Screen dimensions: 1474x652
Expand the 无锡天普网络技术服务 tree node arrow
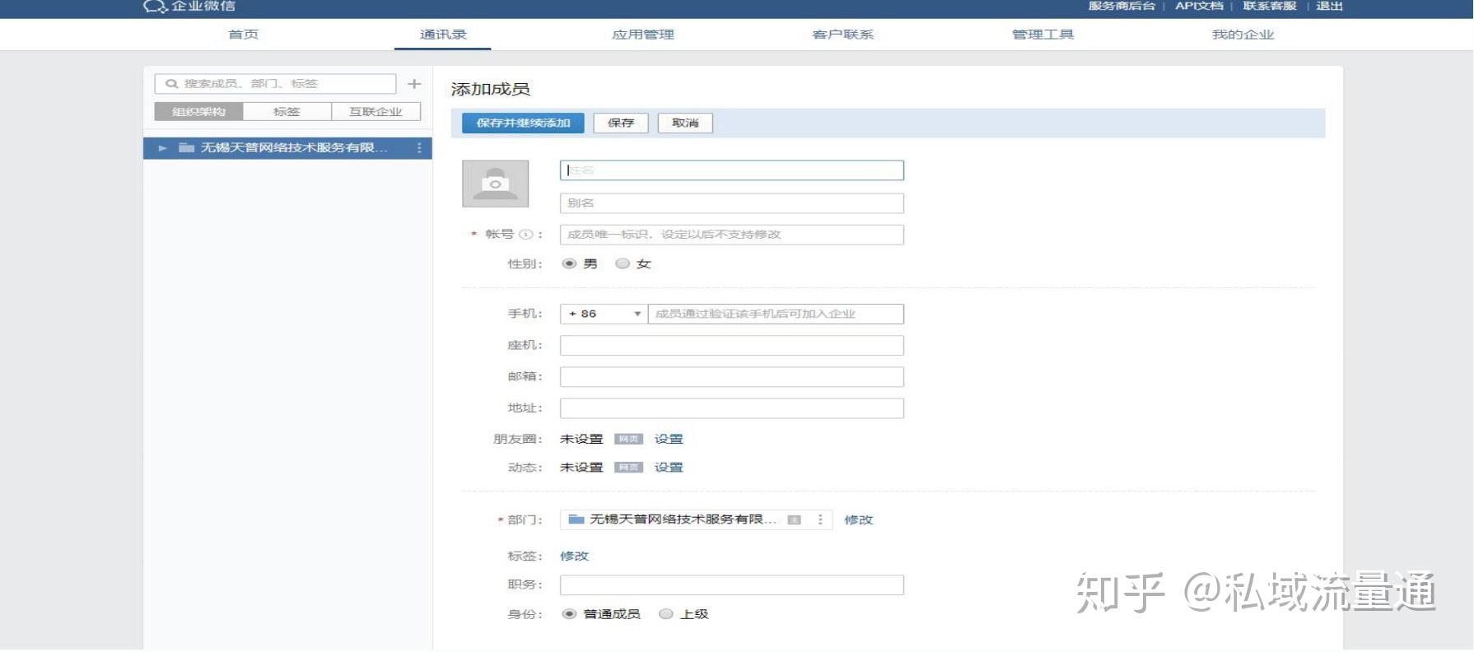point(162,148)
